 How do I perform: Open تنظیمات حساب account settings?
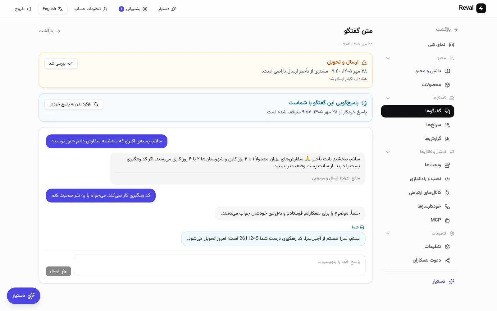(91, 9)
